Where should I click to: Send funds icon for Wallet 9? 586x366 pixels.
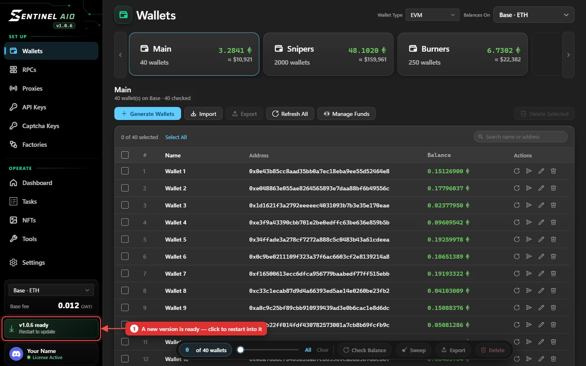tap(529, 308)
